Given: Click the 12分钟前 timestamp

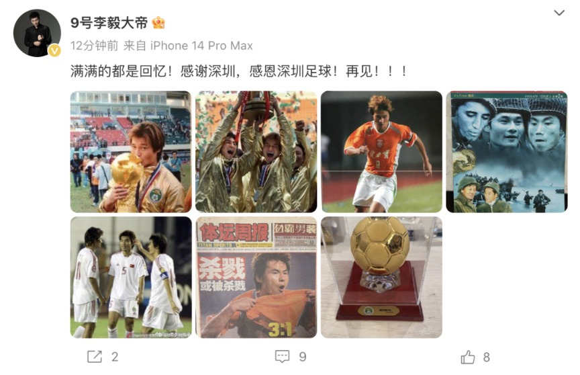Looking at the screenshot, I should pyautogui.click(x=95, y=46).
